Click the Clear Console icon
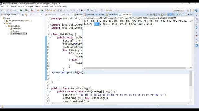Image resolution: width=199 pixels, height=111 pixels. 159,14
